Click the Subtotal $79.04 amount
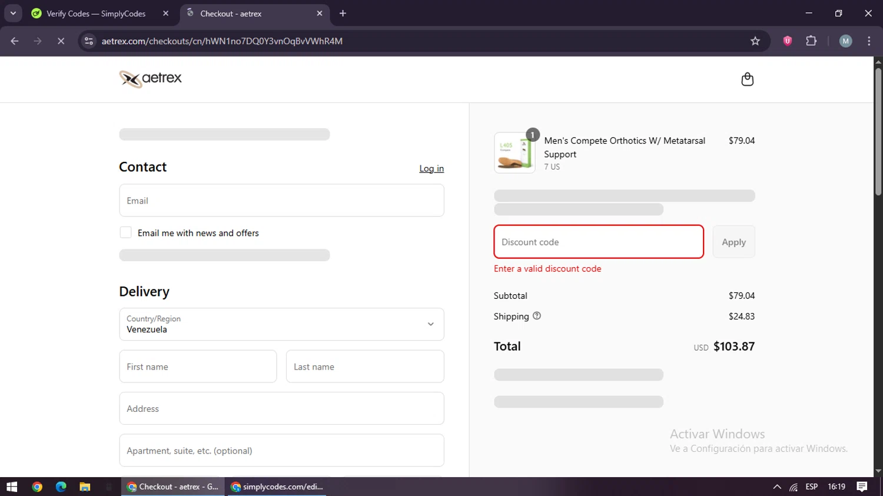883x496 pixels. tap(742, 295)
